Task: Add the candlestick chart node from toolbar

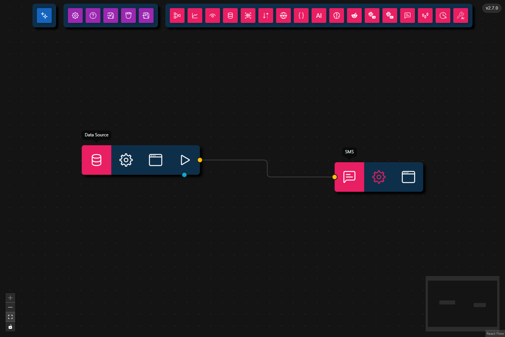Action: coord(425,16)
